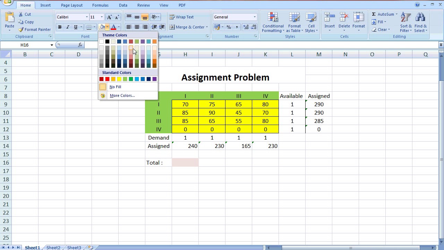Click the insert function fx button
Screen dimensions: 444x250
click(x=80, y=45)
